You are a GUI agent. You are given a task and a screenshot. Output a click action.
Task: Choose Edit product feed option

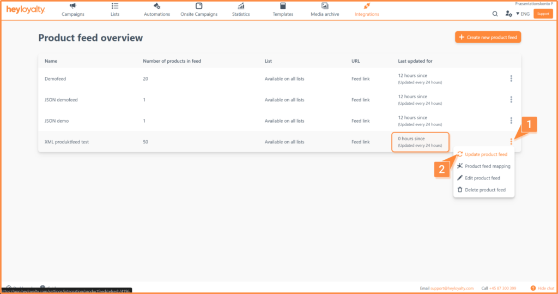point(482,178)
